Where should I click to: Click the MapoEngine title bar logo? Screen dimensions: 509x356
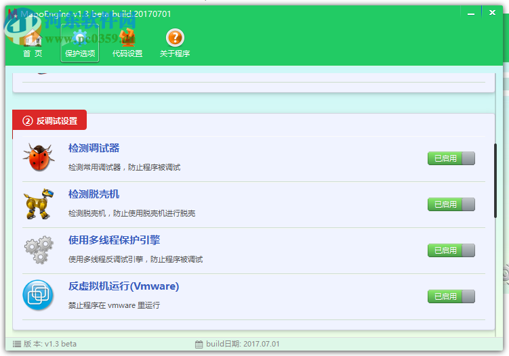pos(13,14)
